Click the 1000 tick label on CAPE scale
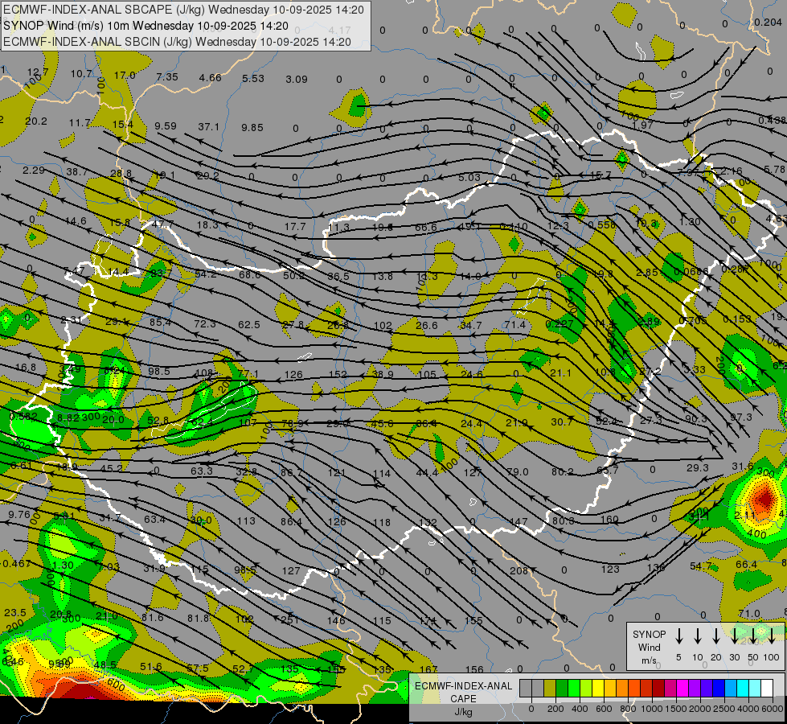Viewport: 787px width, 724px height. (651, 709)
